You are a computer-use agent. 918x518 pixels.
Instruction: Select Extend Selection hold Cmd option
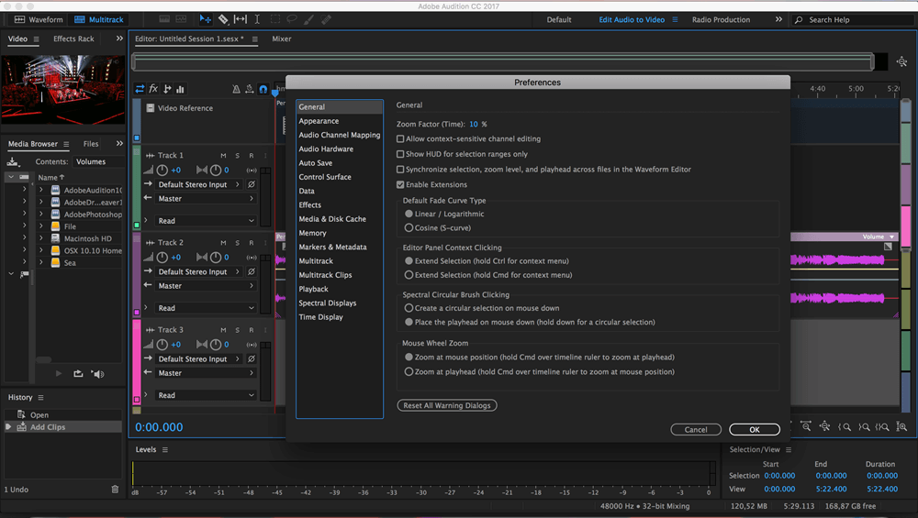pos(409,275)
